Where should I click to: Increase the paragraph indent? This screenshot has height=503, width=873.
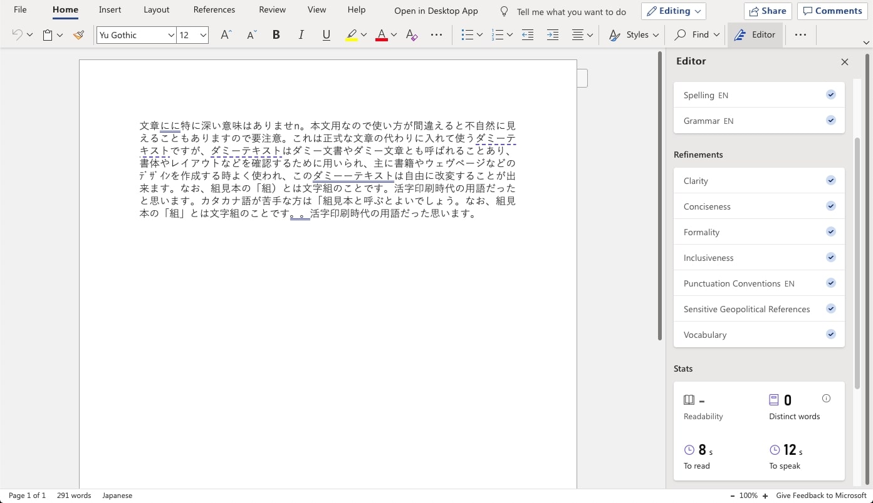point(552,35)
